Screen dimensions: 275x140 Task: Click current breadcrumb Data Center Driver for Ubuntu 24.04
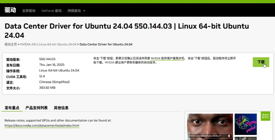[x=106, y=44]
